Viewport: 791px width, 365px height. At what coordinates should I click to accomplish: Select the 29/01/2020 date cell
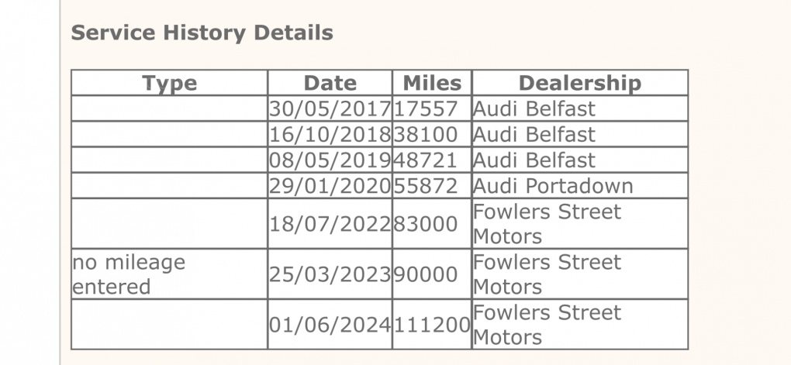point(330,186)
